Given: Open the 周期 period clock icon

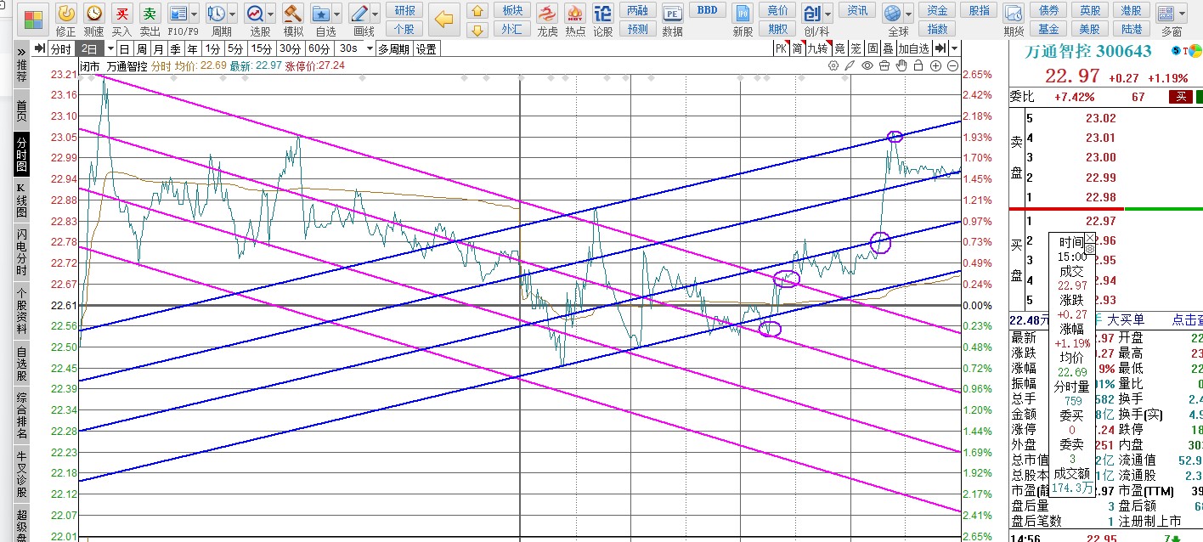Looking at the screenshot, I should [x=217, y=14].
